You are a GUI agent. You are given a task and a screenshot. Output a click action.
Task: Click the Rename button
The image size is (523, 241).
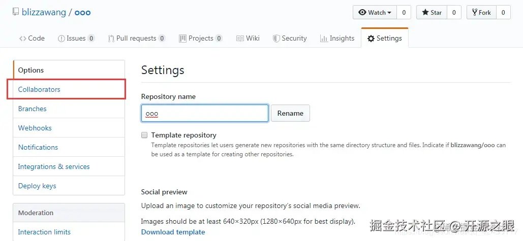pyautogui.click(x=290, y=113)
